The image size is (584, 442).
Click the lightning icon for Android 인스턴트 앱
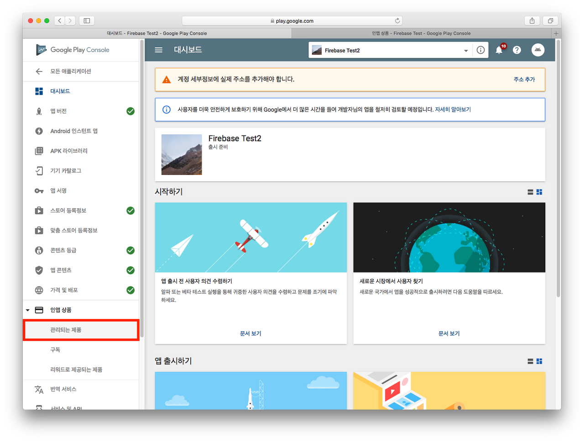click(x=39, y=131)
